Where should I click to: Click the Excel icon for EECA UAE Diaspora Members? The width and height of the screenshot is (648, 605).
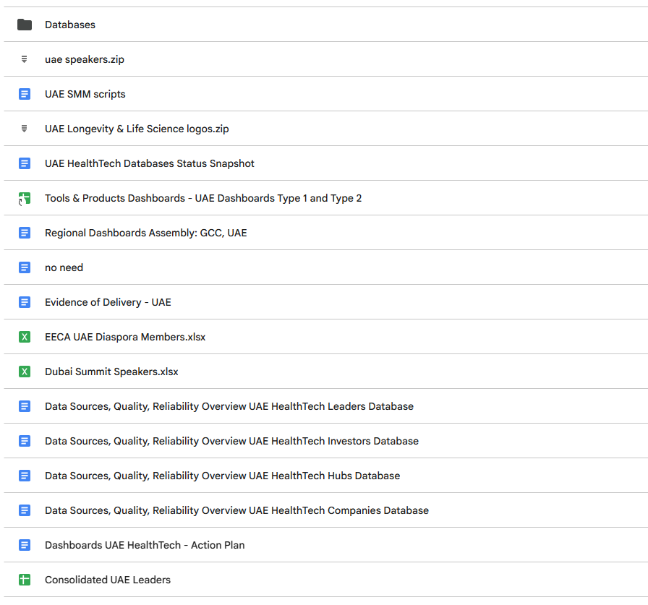(25, 337)
